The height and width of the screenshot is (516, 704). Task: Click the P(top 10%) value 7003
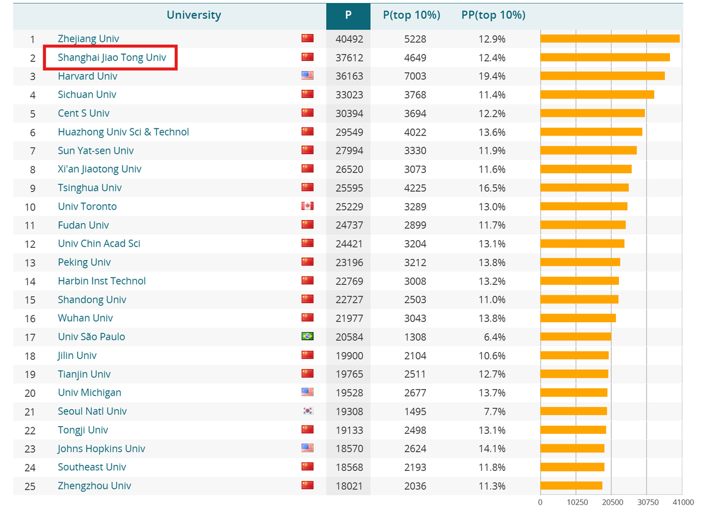pos(415,76)
